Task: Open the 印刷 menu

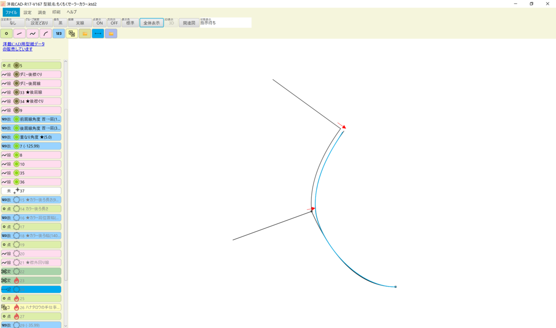Action: tap(56, 12)
